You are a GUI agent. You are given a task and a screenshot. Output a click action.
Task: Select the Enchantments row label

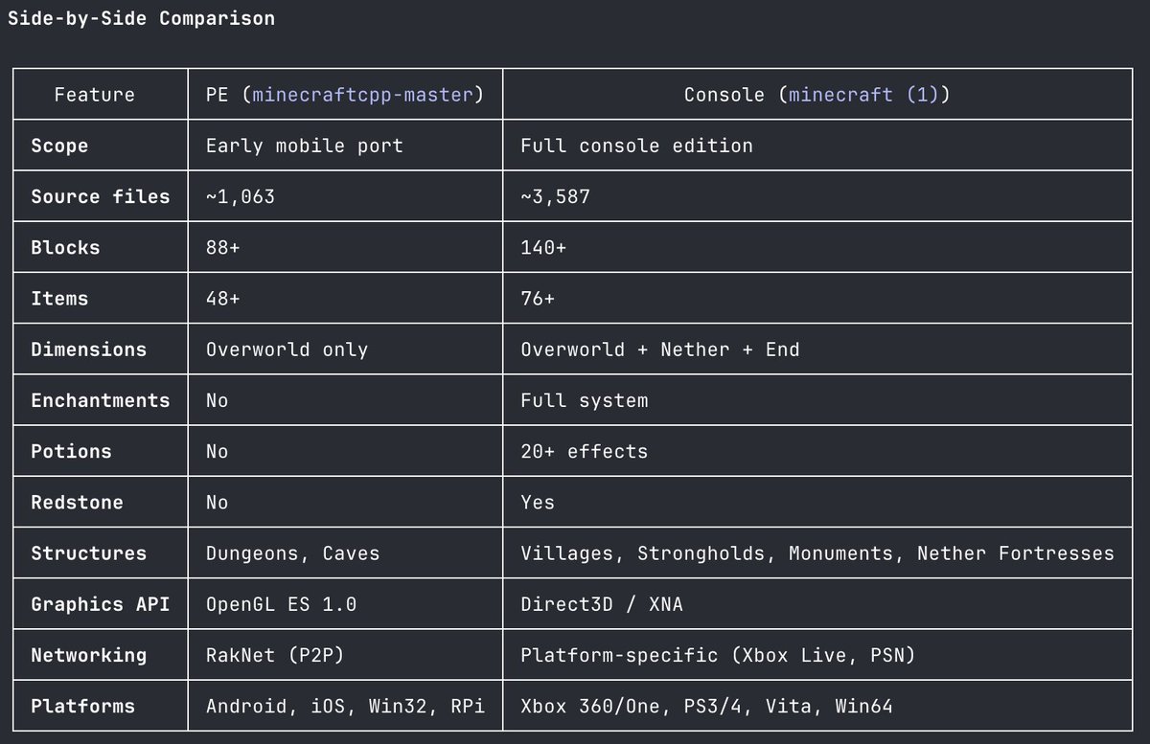click(x=100, y=400)
